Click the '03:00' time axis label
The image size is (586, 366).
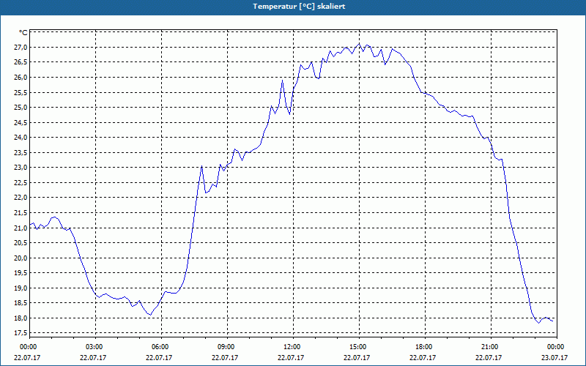click(x=94, y=347)
